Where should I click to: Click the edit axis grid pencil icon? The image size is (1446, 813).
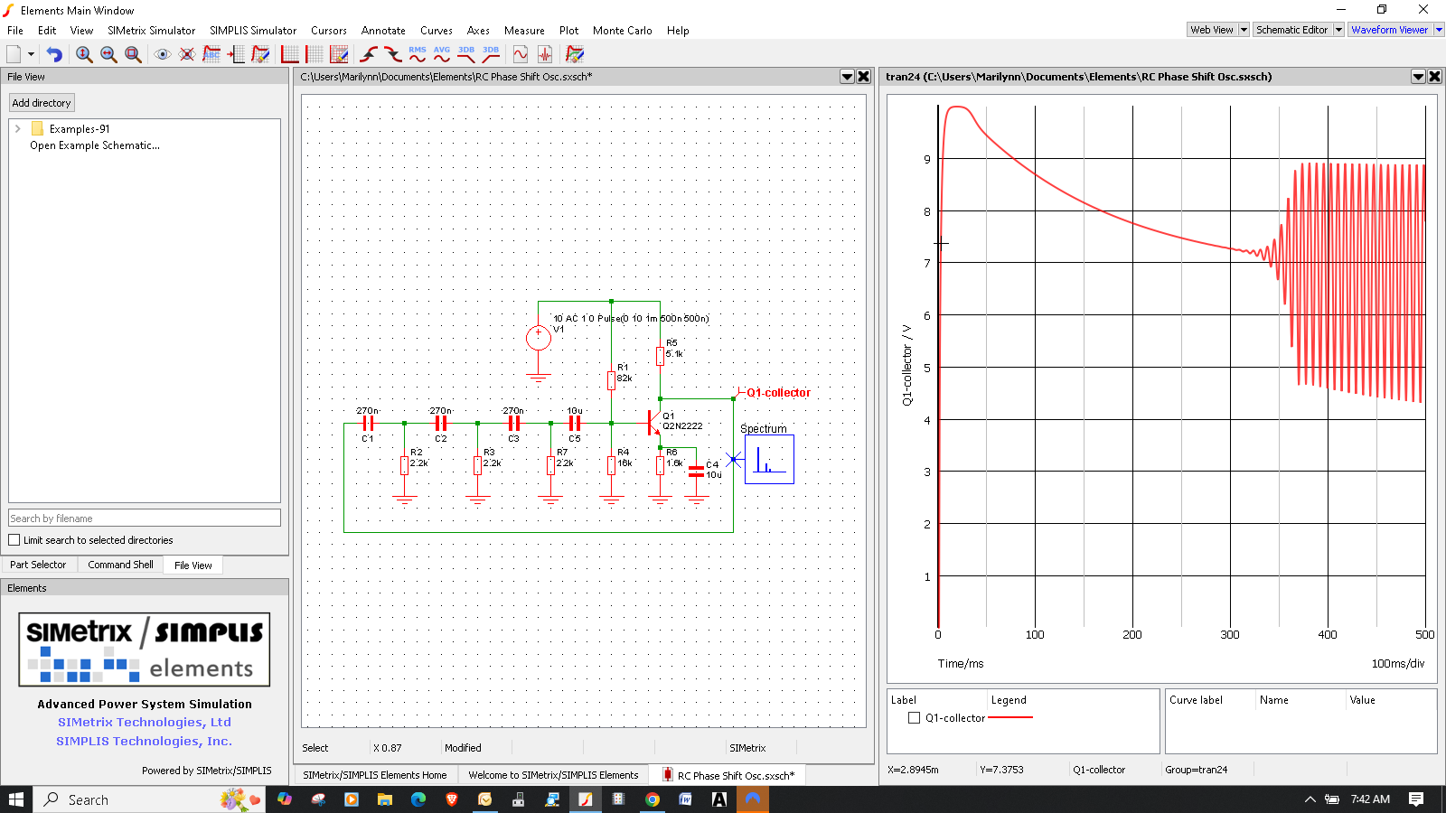(339, 54)
